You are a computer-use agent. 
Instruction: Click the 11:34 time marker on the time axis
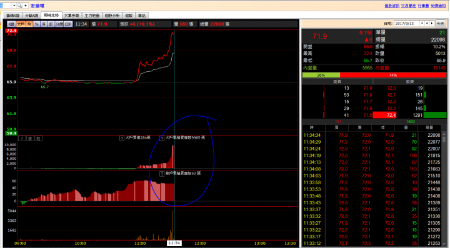tap(174, 243)
